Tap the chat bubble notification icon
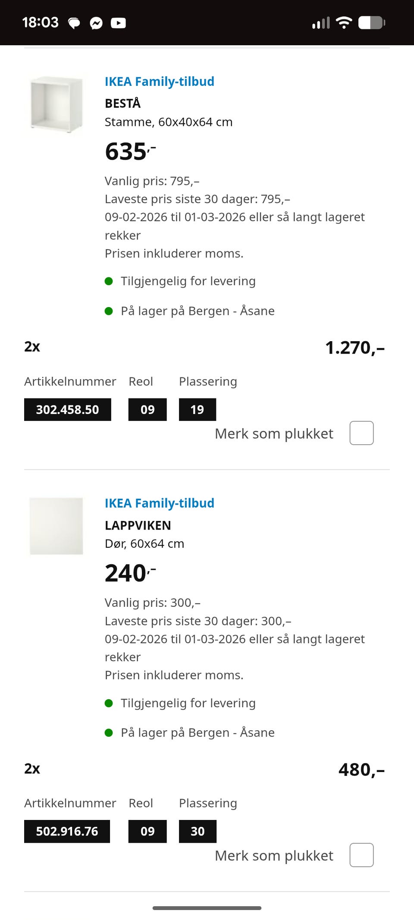Screen dimensions: 414x920 (x=74, y=23)
